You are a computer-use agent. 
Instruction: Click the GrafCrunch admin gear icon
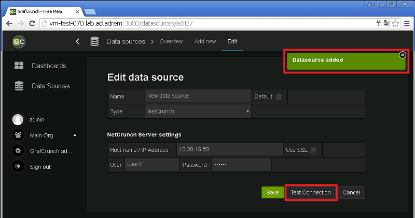click(x=18, y=151)
